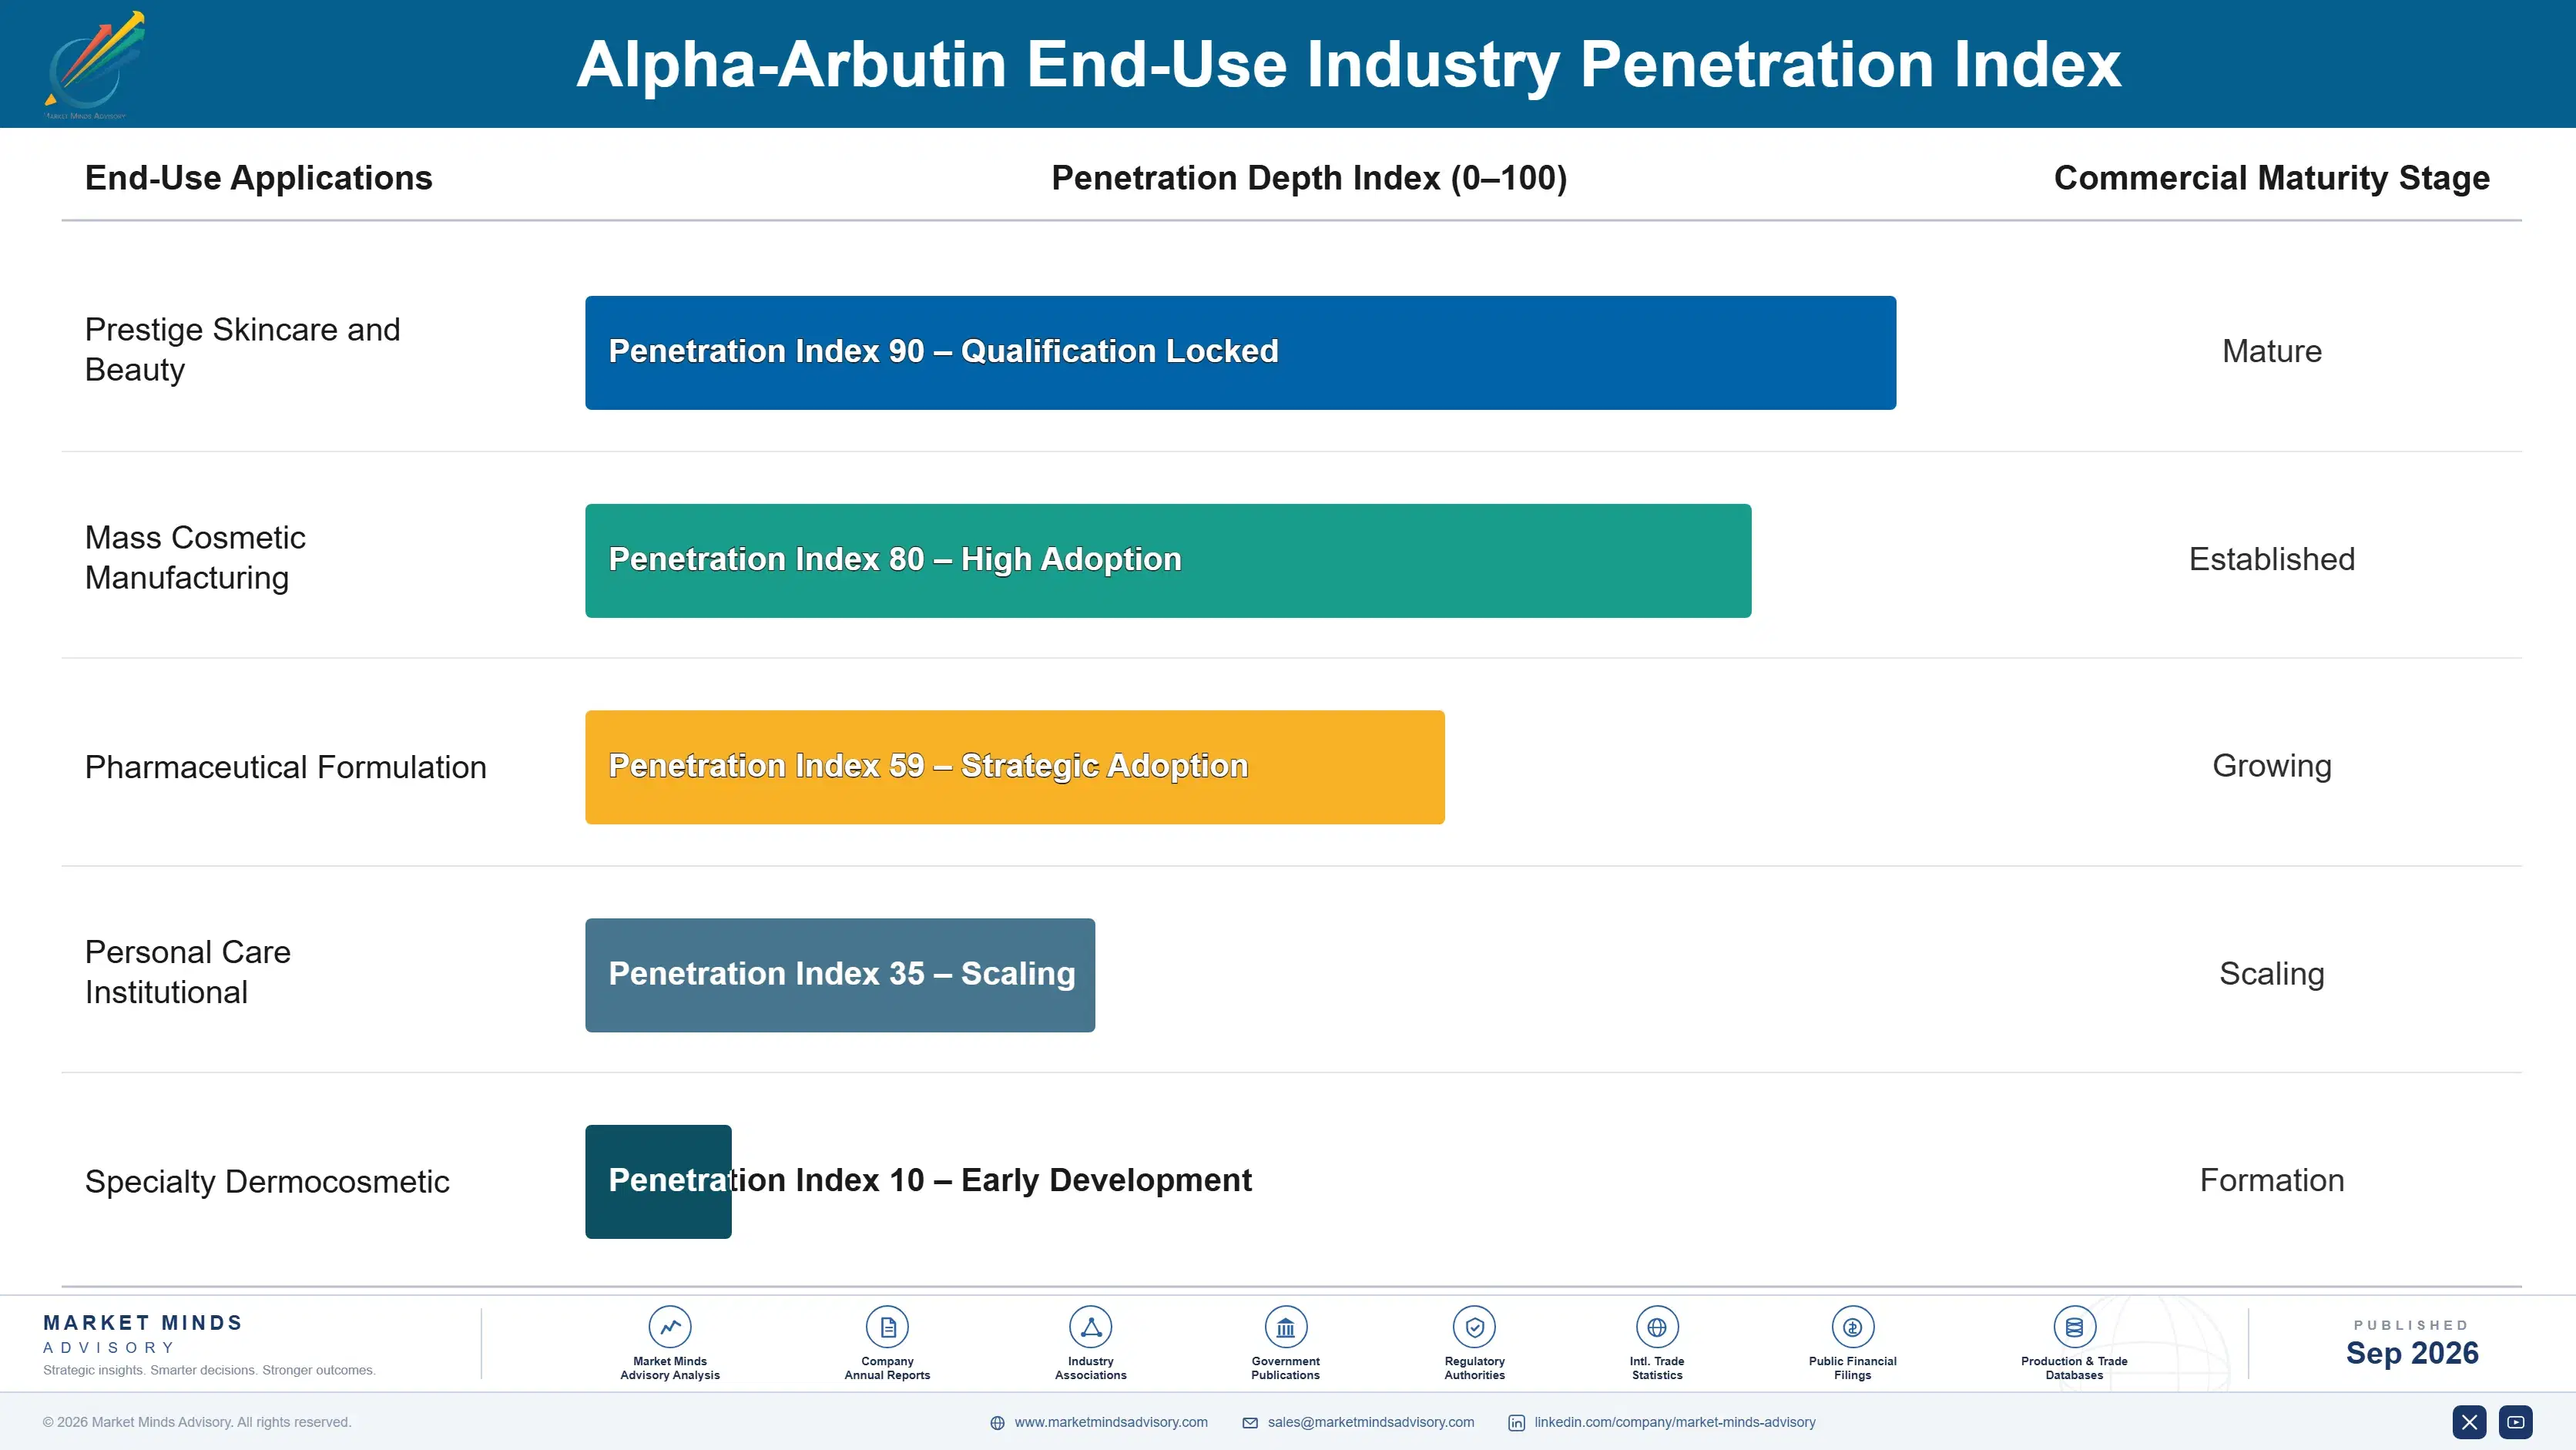Viewport: 2576px width, 1450px height.
Task: Click the Alpha-Arbutin slide title
Action: [1348, 64]
